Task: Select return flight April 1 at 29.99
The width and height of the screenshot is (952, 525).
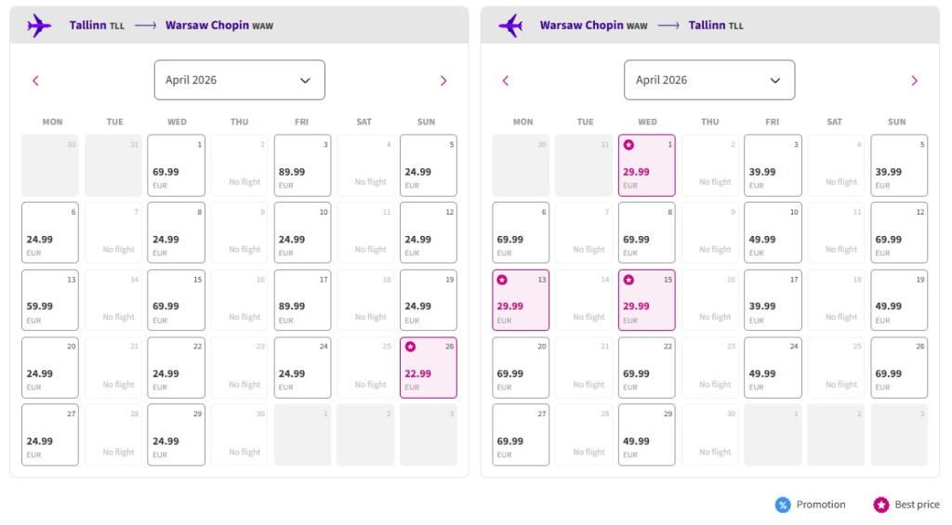Action: coord(647,165)
